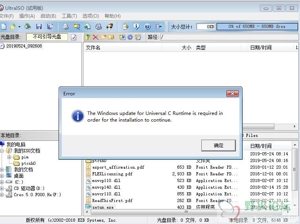Screen dimensions: 300x224
Task: Click the Extract icon left of the gear
Action: (122, 37)
